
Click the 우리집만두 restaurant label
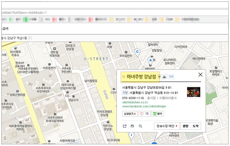click(126, 56)
